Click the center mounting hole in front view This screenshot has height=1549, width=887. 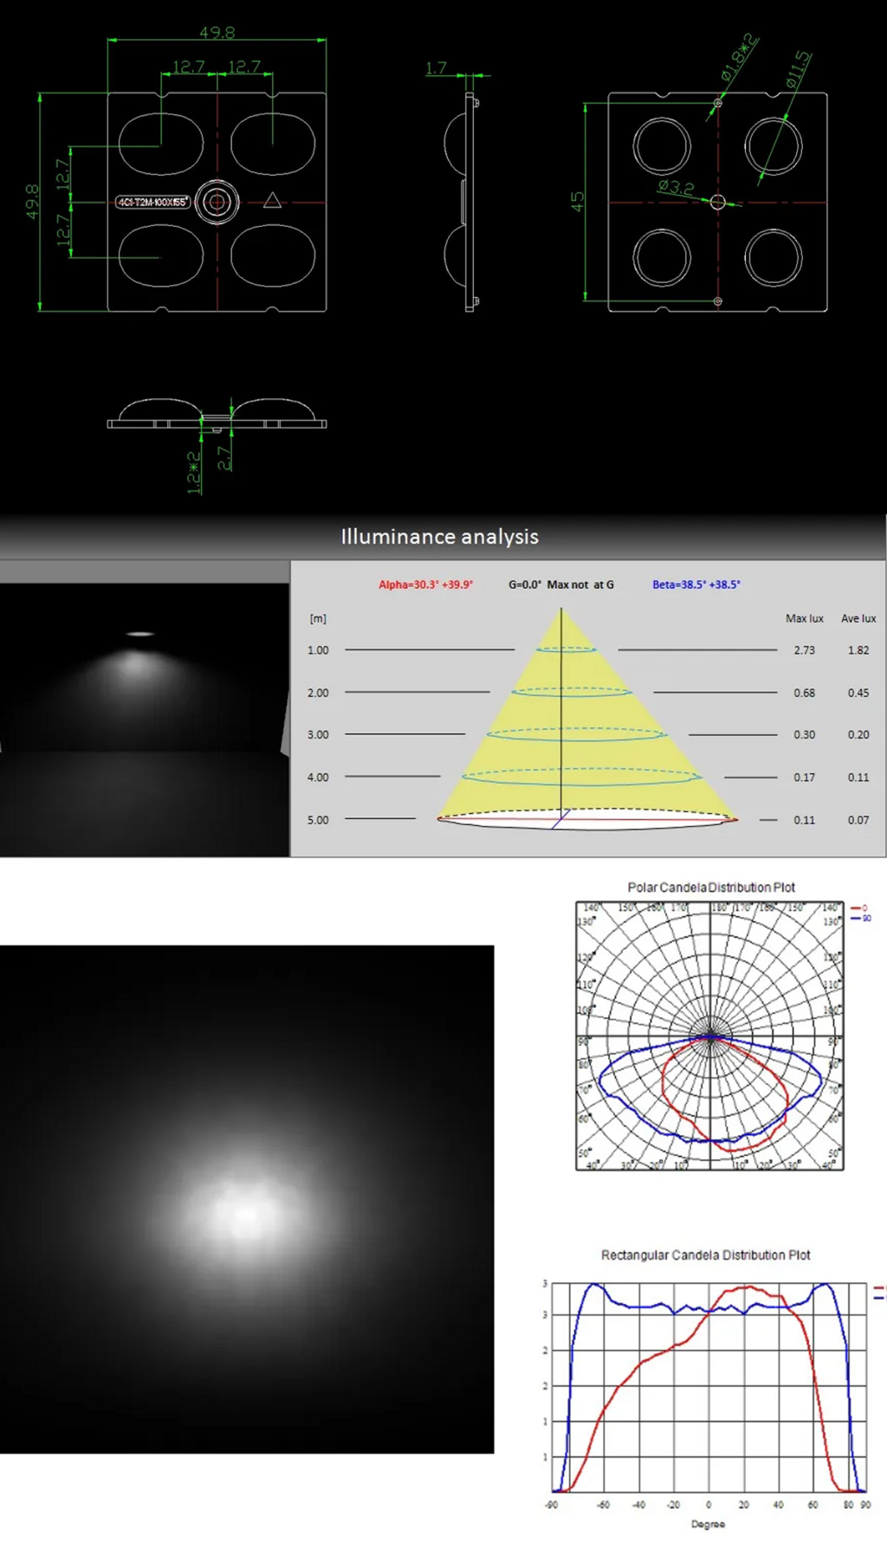217,202
